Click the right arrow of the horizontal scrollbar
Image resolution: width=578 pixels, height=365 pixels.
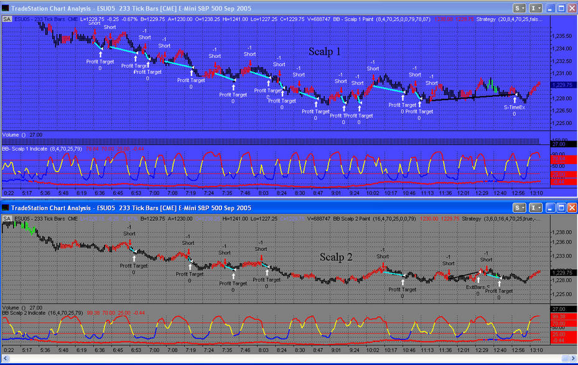click(572, 358)
